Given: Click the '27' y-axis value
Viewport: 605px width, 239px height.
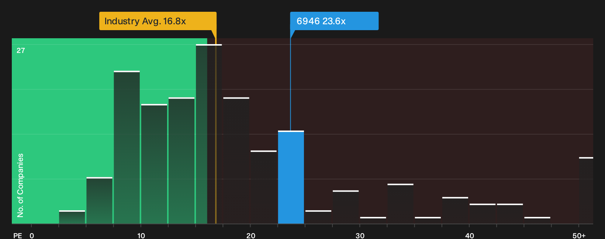Looking at the screenshot, I should coord(21,50).
